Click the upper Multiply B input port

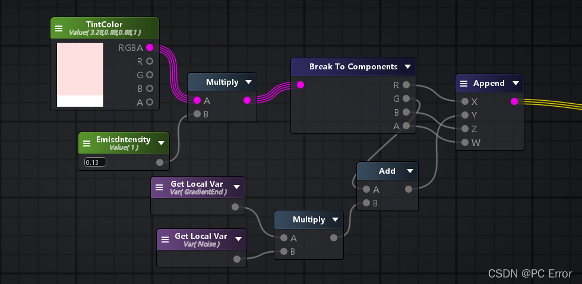click(197, 114)
